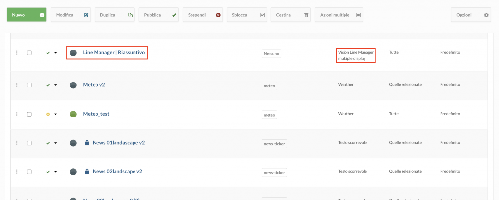Click news-ticker tag in News 01landascape v2 row
Screen dimensions: 499x200
tap(274, 144)
